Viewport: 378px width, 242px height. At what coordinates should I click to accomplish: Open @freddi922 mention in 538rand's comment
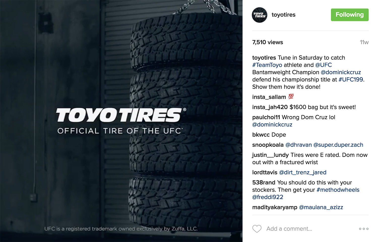coord(268,197)
